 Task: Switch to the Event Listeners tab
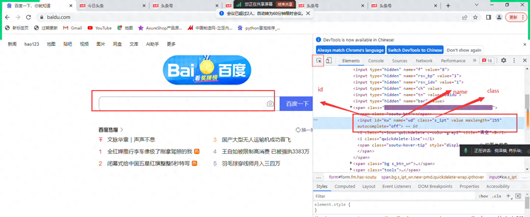397,187
